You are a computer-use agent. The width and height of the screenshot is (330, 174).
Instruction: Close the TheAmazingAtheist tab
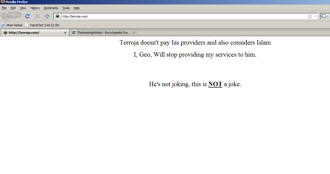pyautogui.click(x=134, y=33)
